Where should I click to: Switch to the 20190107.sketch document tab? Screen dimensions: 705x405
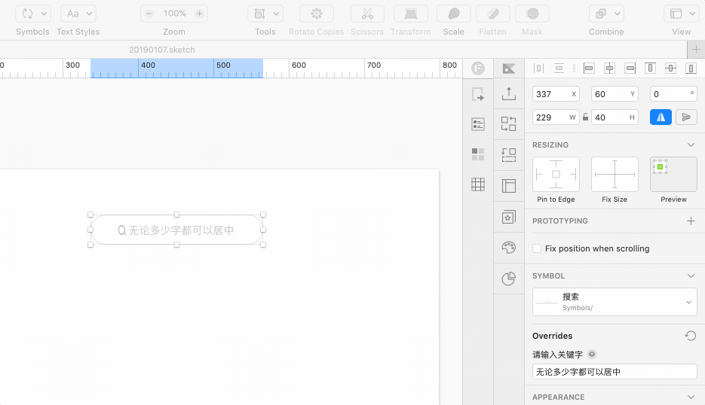[161, 50]
